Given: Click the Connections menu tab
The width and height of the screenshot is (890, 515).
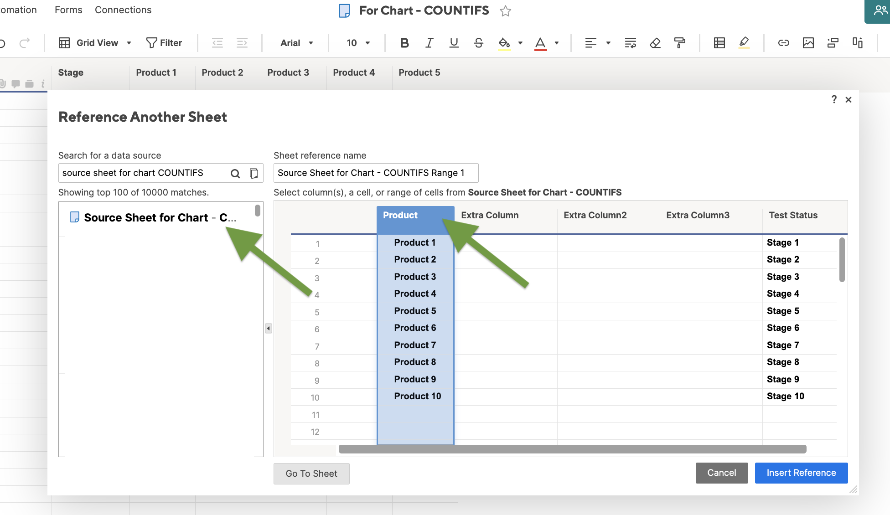Looking at the screenshot, I should (x=123, y=10).
